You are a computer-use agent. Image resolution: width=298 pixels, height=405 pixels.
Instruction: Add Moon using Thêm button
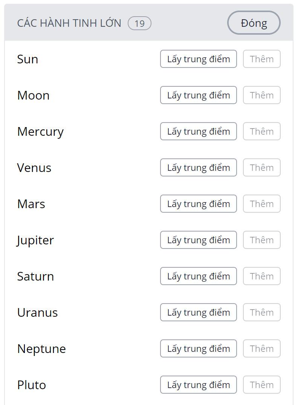(x=261, y=95)
